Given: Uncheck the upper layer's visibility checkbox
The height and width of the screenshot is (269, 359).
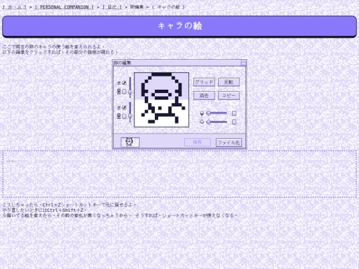Looking at the screenshot, I should click(124, 83).
